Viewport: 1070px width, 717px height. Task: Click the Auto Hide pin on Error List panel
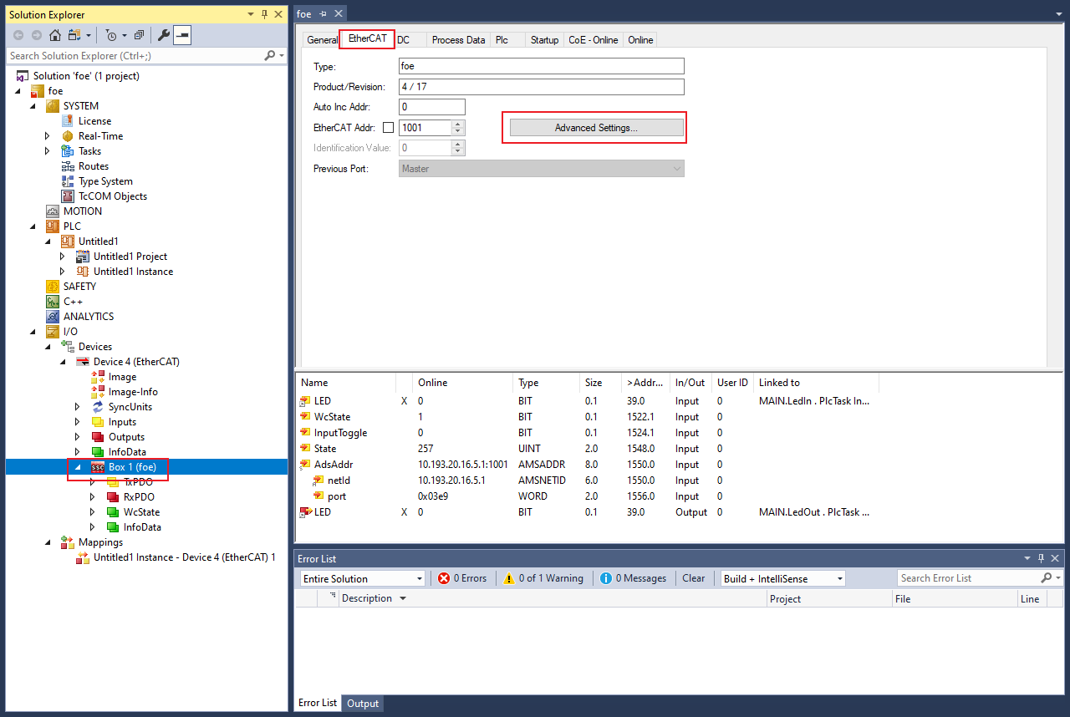point(1041,558)
